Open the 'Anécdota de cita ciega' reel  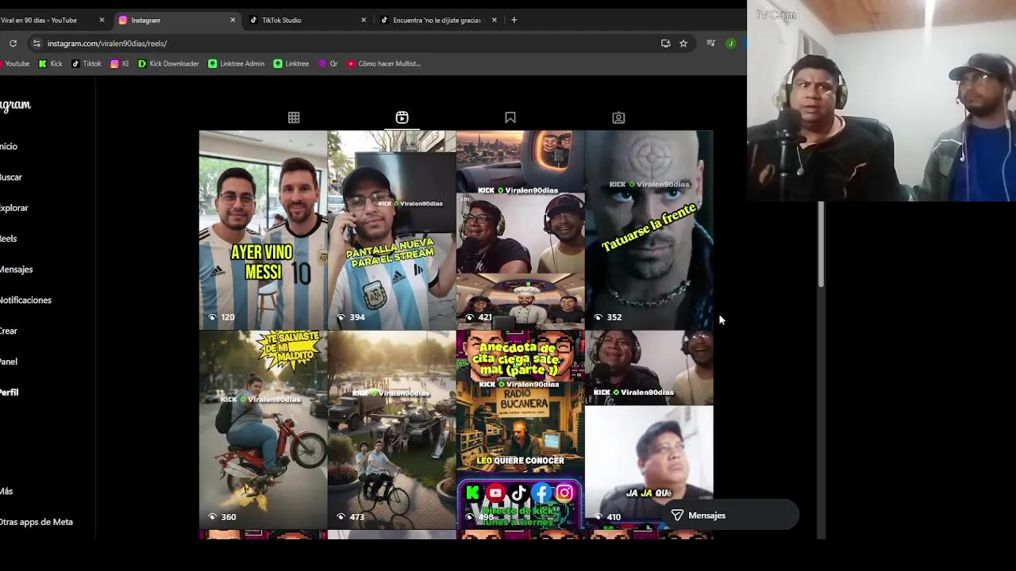tap(520, 430)
